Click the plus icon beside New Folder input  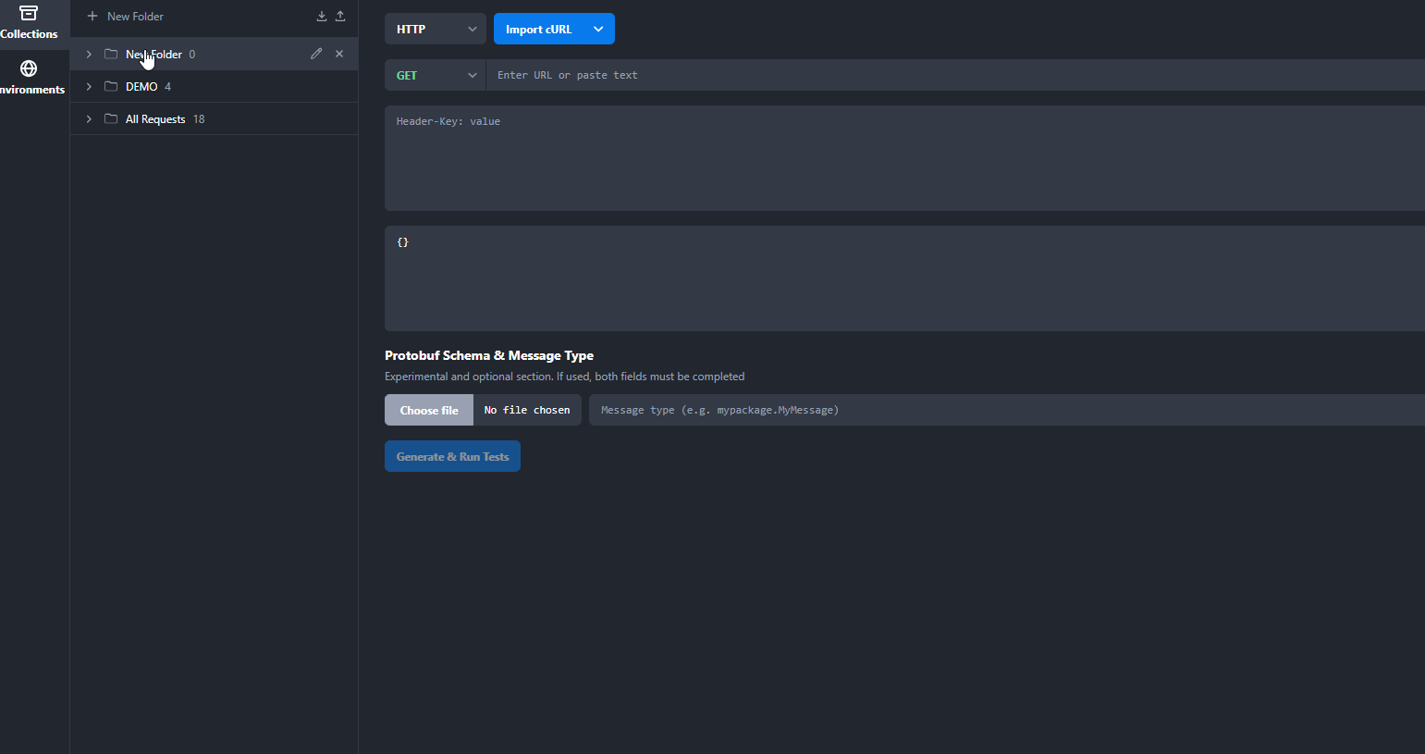92,16
